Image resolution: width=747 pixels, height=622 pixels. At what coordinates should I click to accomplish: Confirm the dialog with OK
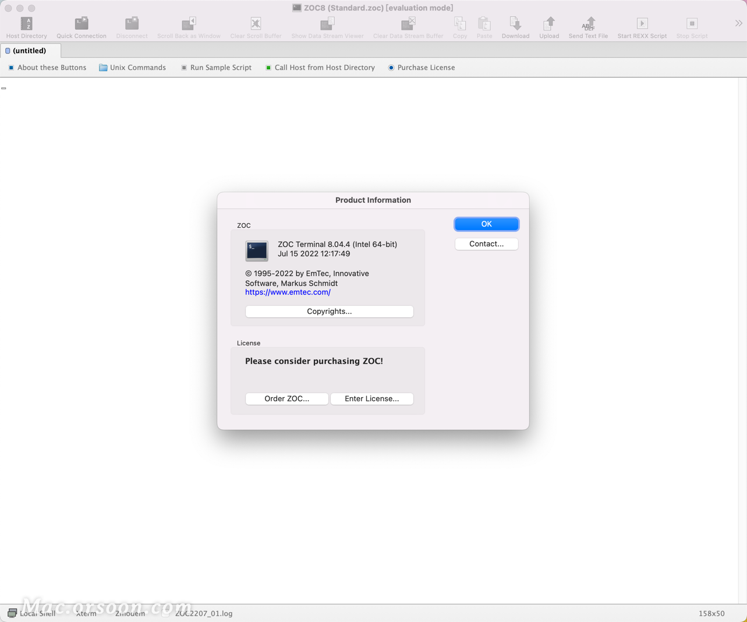(487, 224)
